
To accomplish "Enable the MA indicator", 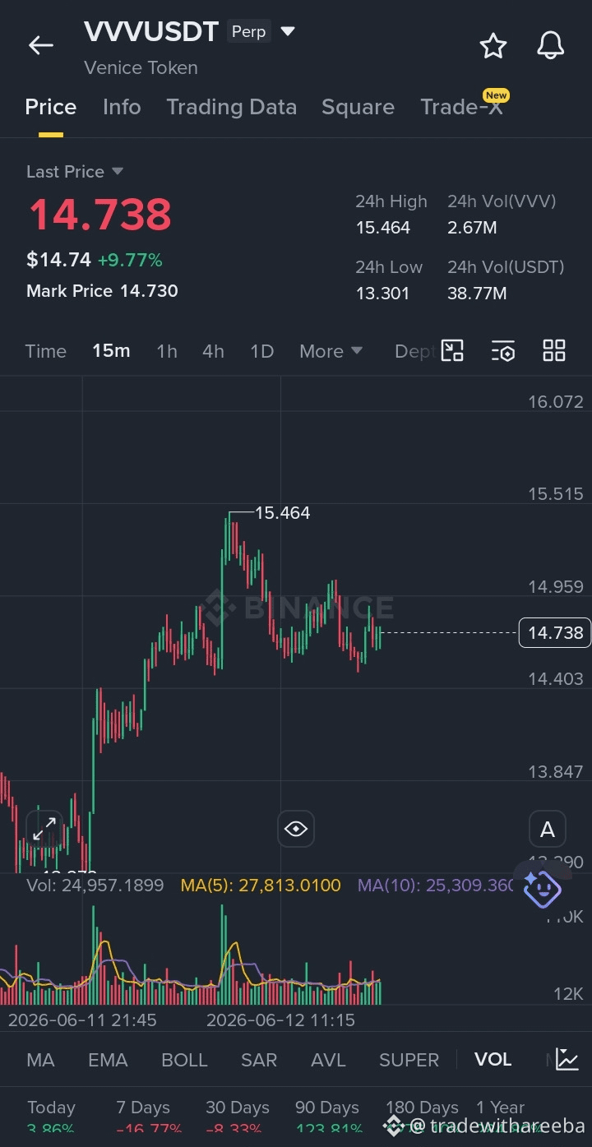I will click(x=41, y=1060).
